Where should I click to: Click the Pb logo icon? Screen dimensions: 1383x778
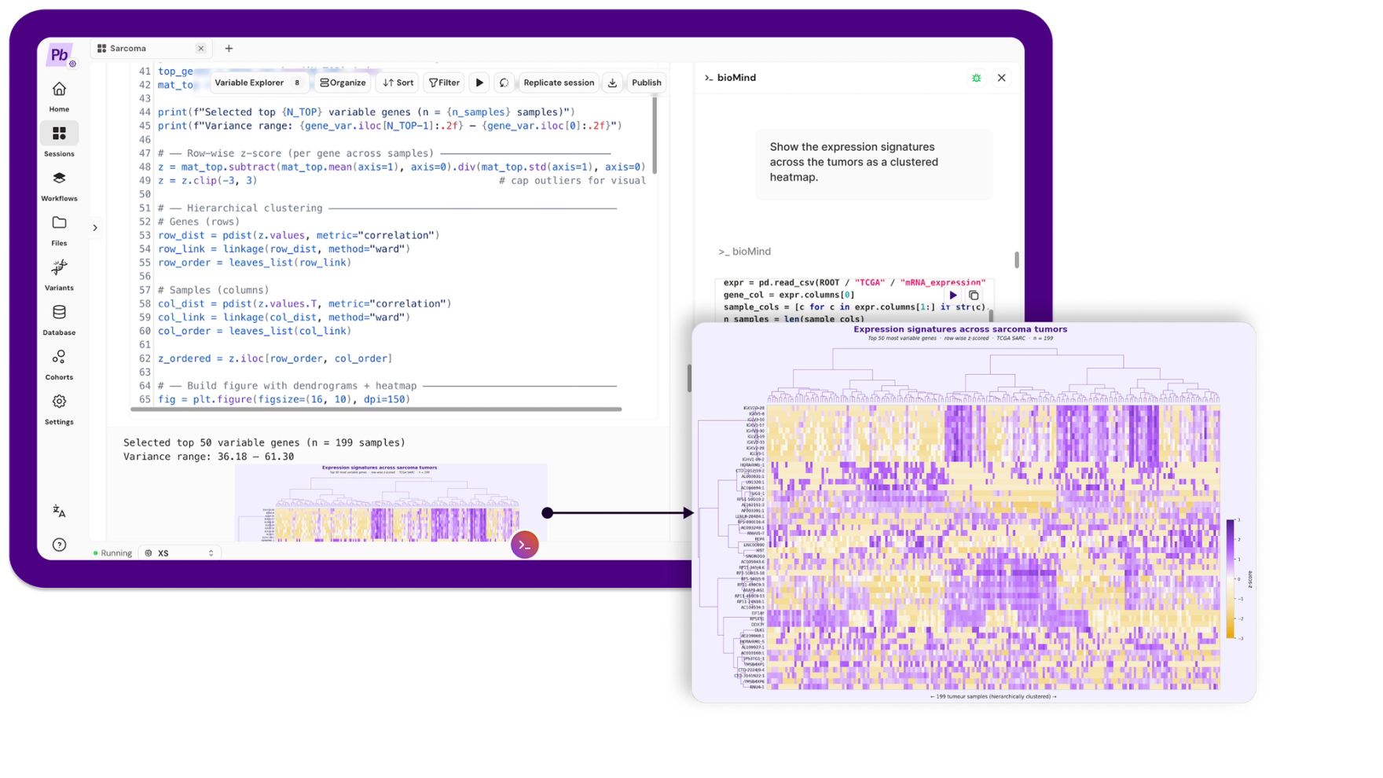(61, 55)
